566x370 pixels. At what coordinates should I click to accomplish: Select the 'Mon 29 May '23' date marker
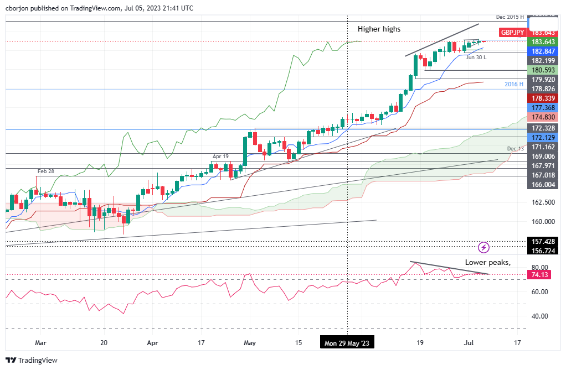347,343
